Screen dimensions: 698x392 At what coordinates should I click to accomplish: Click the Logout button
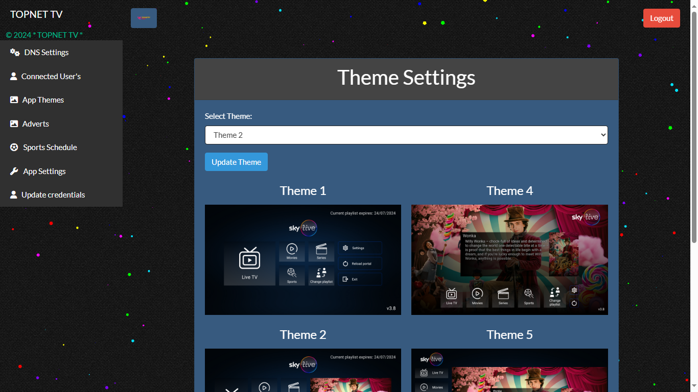[x=662, y=18]
